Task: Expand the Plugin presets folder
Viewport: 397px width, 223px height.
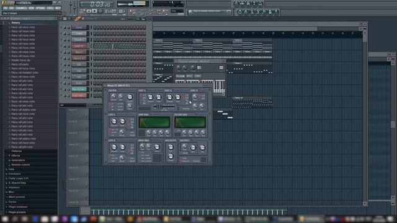Action: (17, 212)
